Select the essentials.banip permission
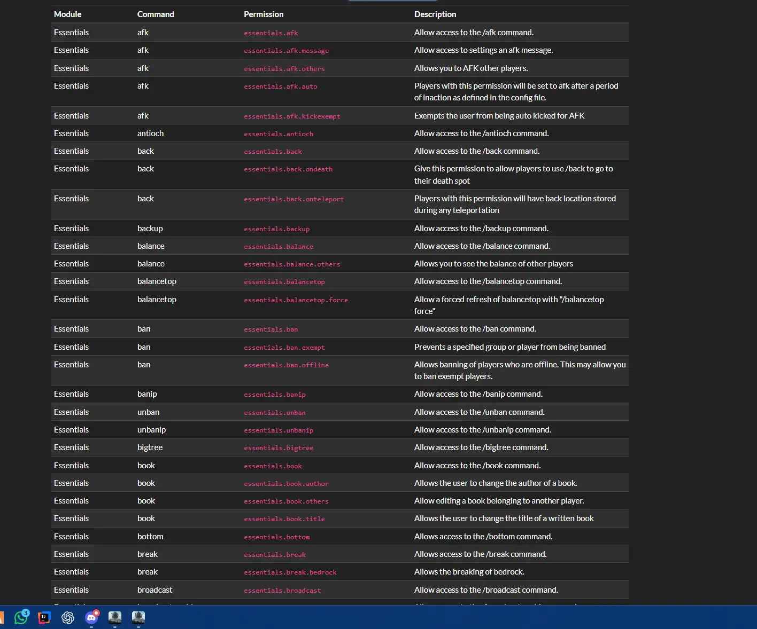 coord(275,395)
